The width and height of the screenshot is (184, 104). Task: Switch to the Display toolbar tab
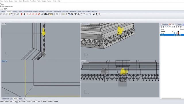tap(15, 12)
